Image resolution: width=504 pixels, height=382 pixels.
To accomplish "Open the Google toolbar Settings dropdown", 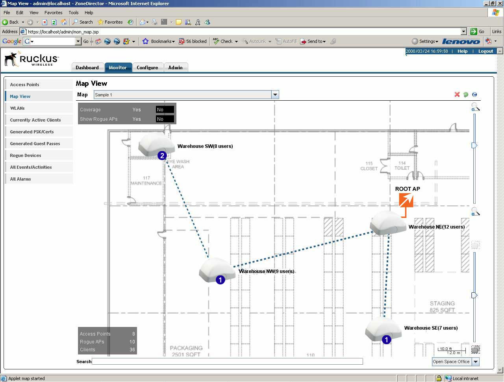I will pos(425,41).
